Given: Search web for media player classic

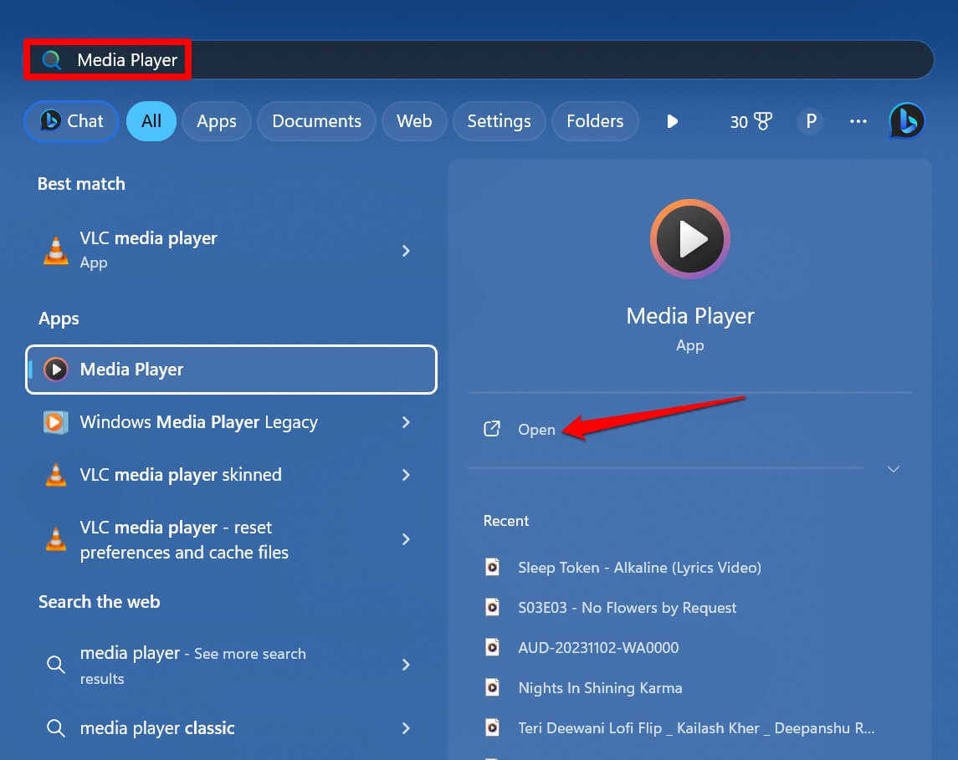Looking at the screenshot, I should click(231, 727).
